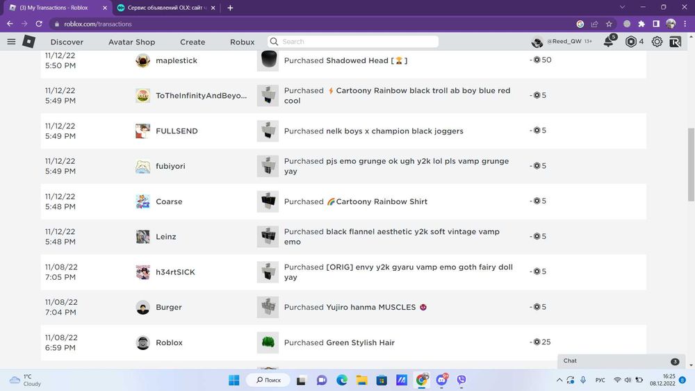This screenshot has width=695, height=391.
Task: Open seller maplestick's profile
Action: pyautogui.click(x=177, y=60)
